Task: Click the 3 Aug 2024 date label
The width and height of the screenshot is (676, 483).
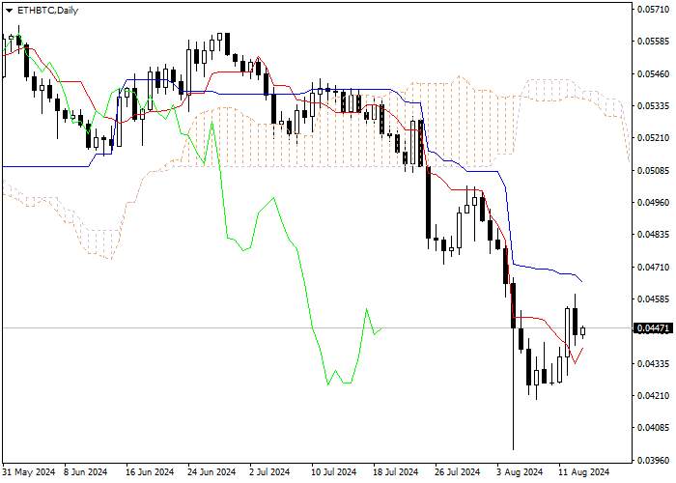Action: (x=520, y=472)
